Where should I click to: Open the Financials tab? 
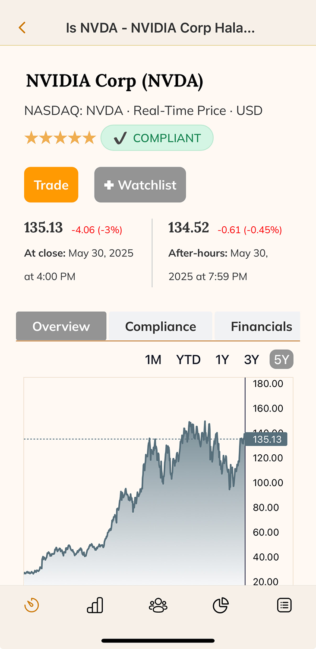(257, 326)
